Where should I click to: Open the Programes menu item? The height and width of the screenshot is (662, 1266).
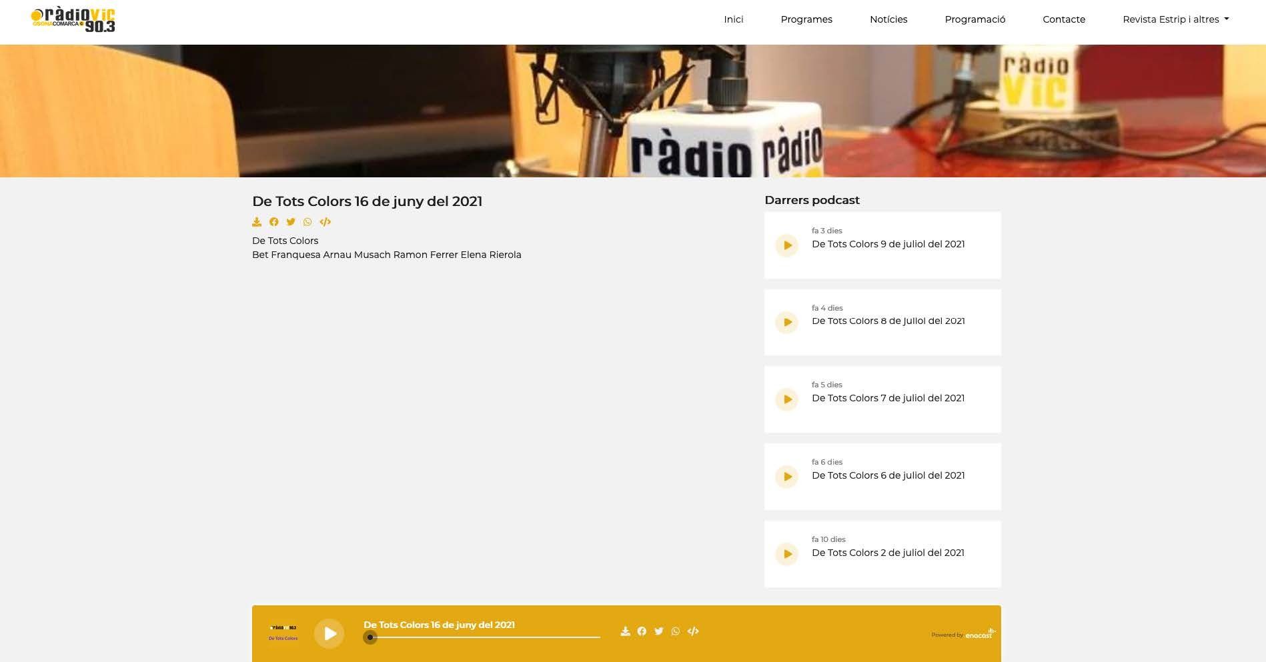pyautogui.click(x=806, y=19)
